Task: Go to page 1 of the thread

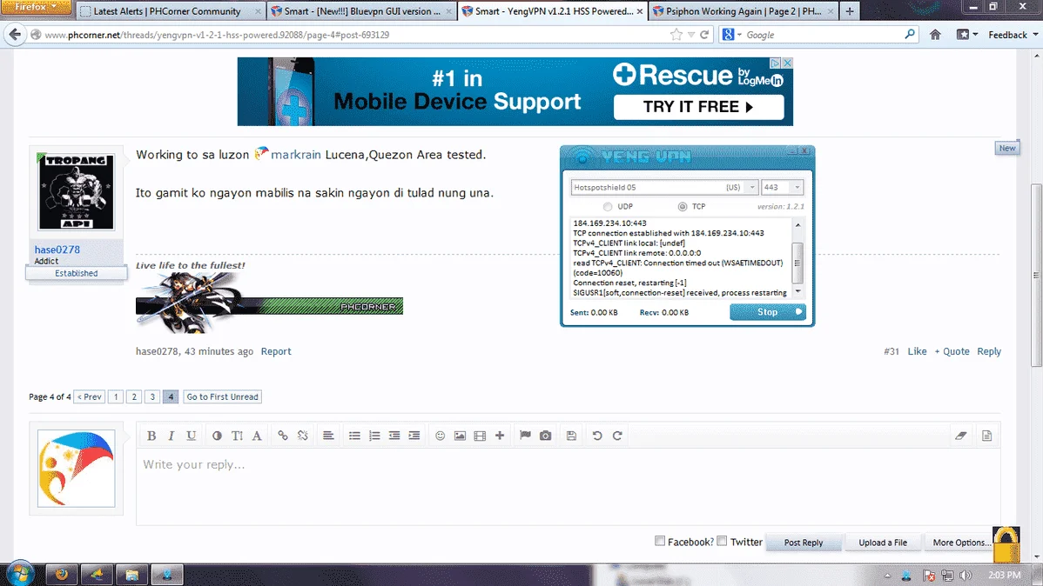Action: [x=116, y=396]
